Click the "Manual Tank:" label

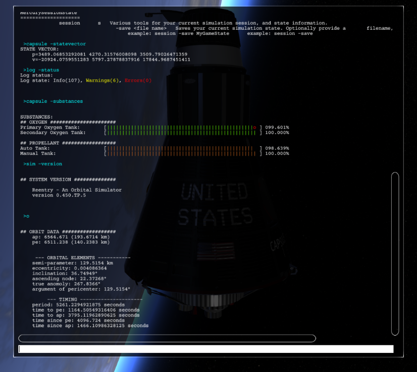(38, 153)
